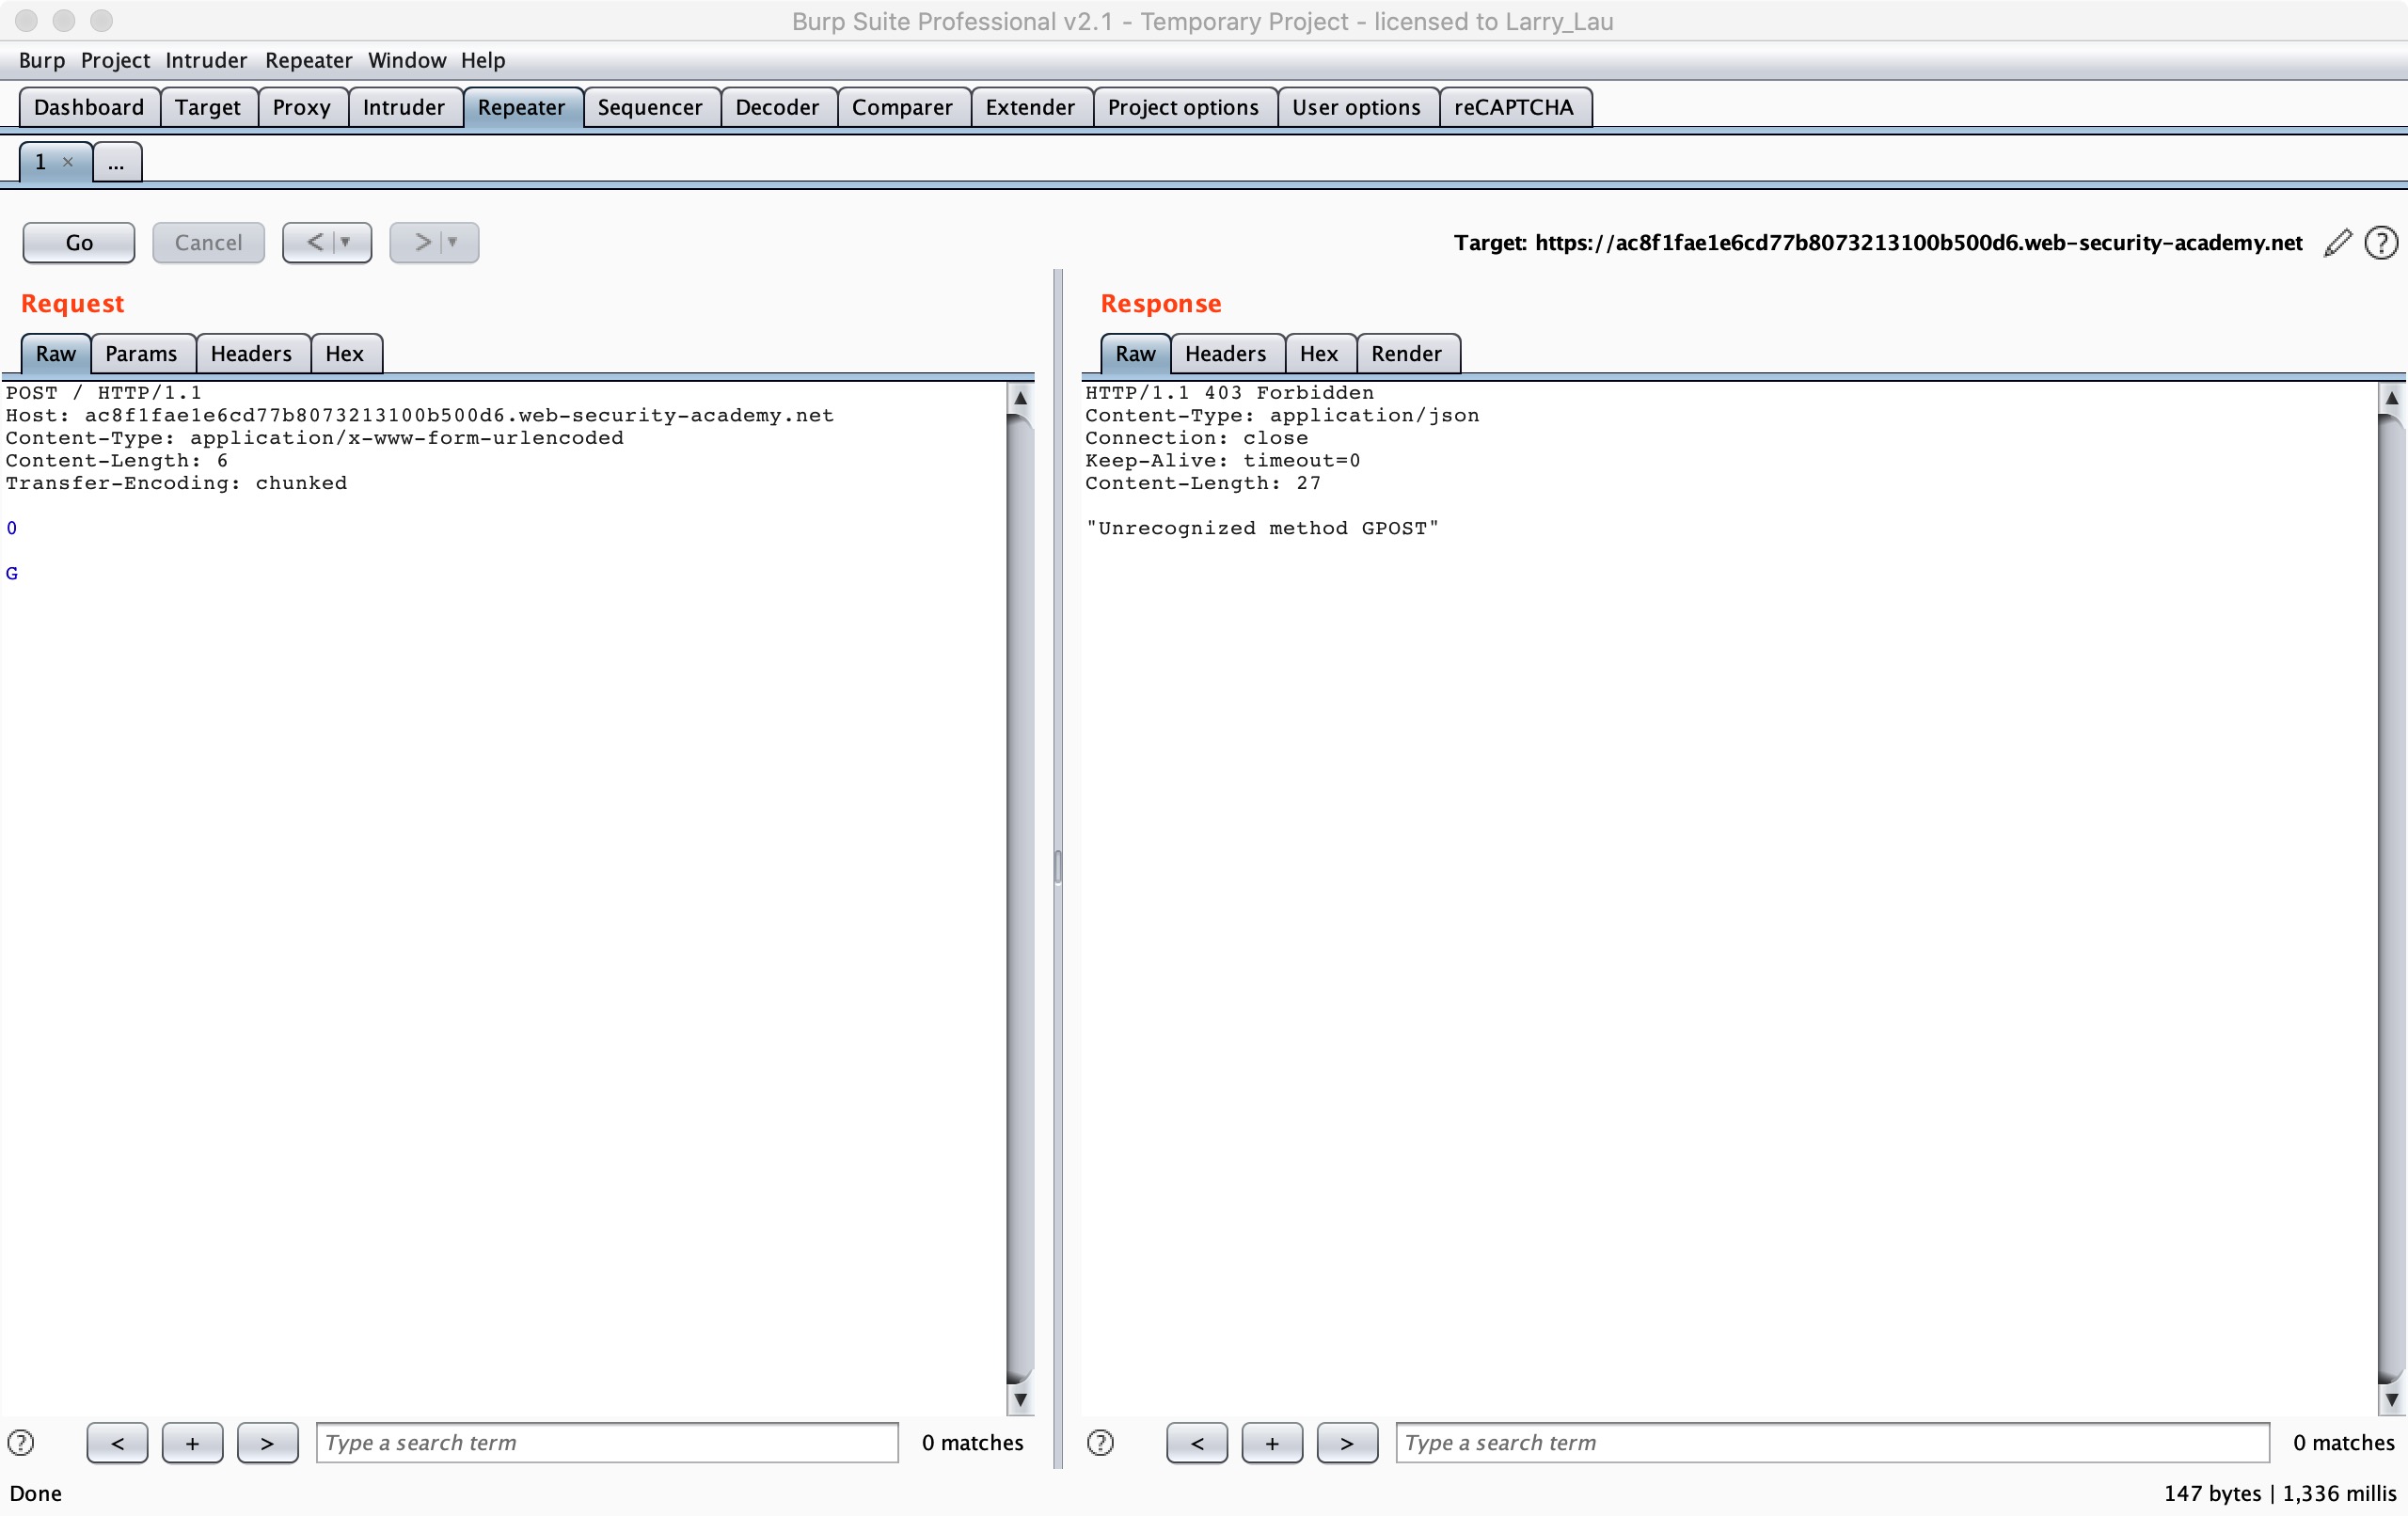This screenshot has height=1516, width=2408.
Task: Open the Sequencer tab
Action: [x=650, y=107]
